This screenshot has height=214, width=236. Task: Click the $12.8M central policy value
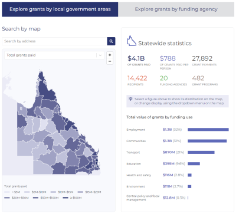click(169, 198)
